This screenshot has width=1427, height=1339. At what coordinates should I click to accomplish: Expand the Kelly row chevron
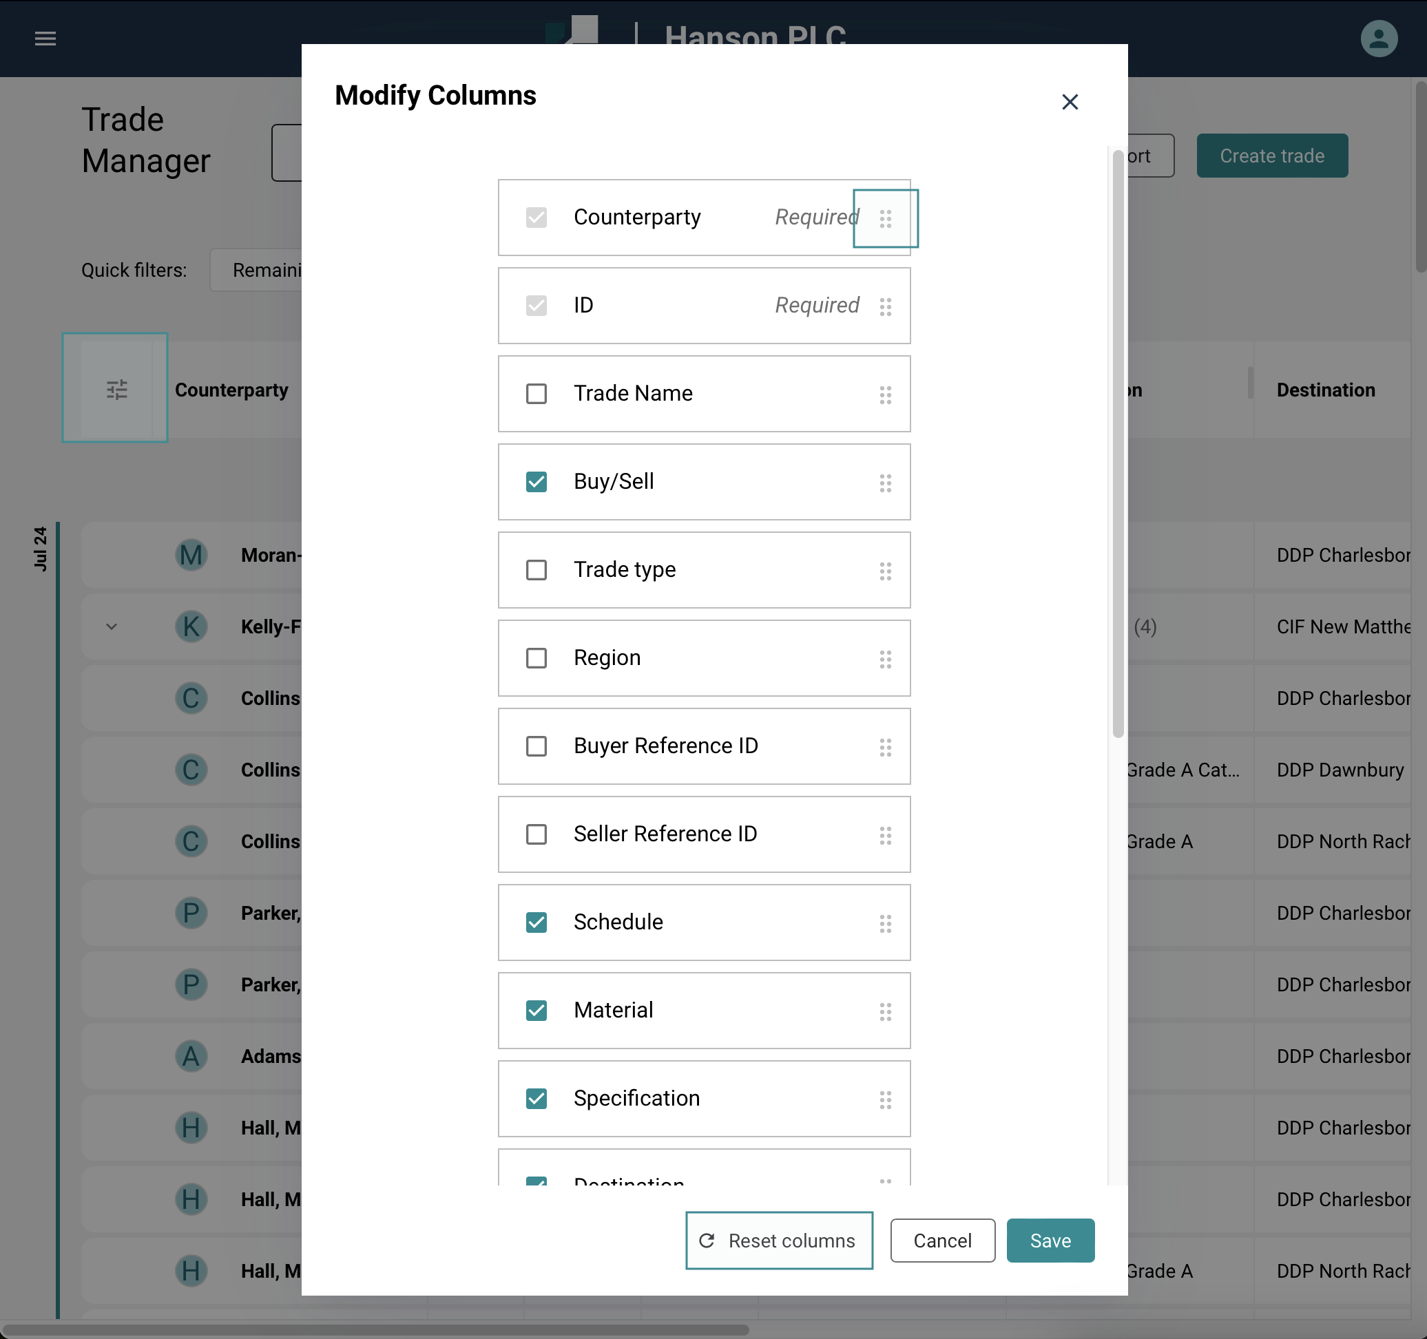click(x=112, y=626)
